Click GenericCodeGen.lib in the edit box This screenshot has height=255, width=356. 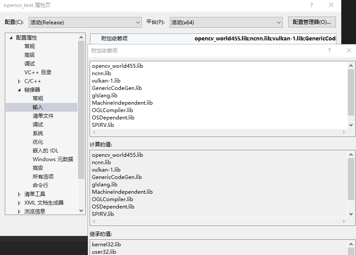pyautogui.click(x=117, y=88)
